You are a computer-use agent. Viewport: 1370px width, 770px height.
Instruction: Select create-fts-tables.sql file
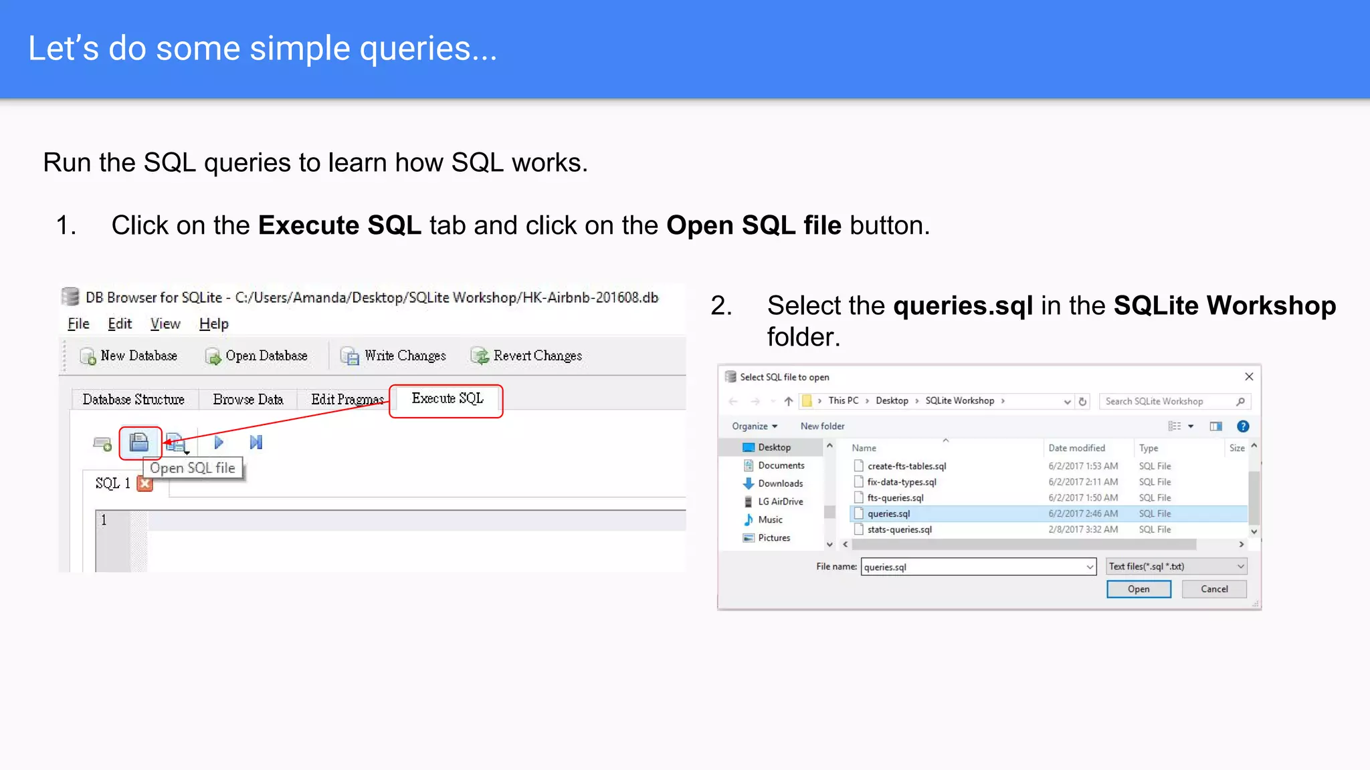tap(906, 466)
